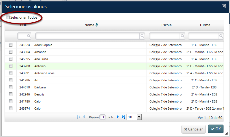This screenshot has width=230, height=137.
Task: Click the Nome sort arrows icon
Action: [x=97, y=25]
